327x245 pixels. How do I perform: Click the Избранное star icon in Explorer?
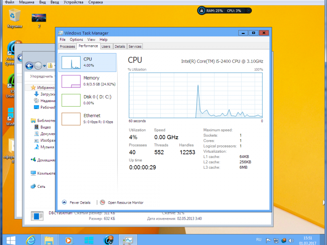coord(33,87)
